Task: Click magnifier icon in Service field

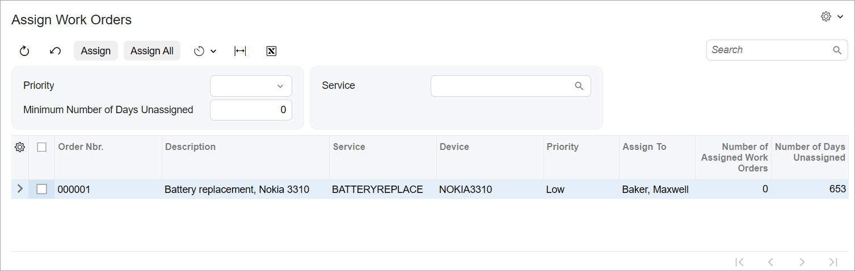Action: 579,86
